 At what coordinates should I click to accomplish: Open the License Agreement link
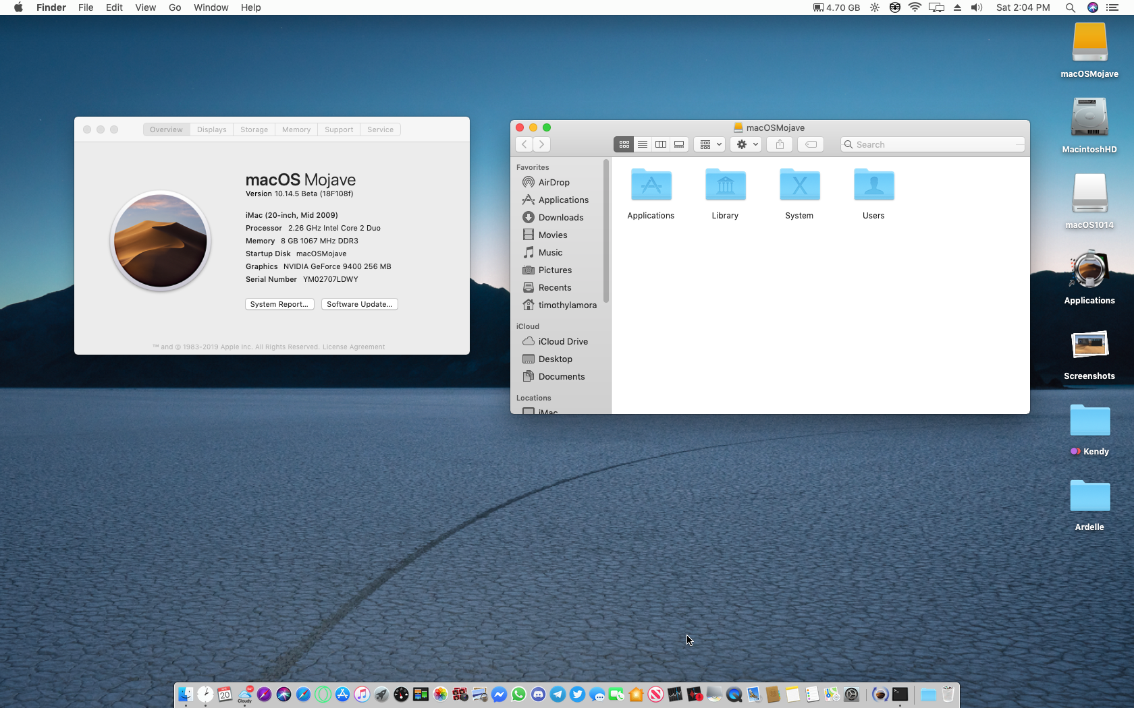pos(354,347)
